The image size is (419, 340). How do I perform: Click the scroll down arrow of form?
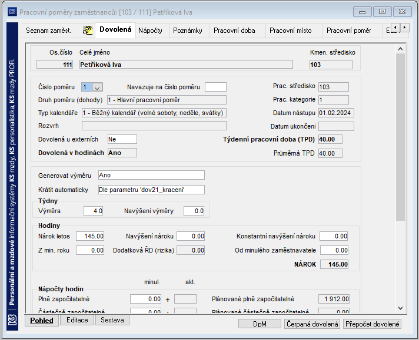click(400, 308)
